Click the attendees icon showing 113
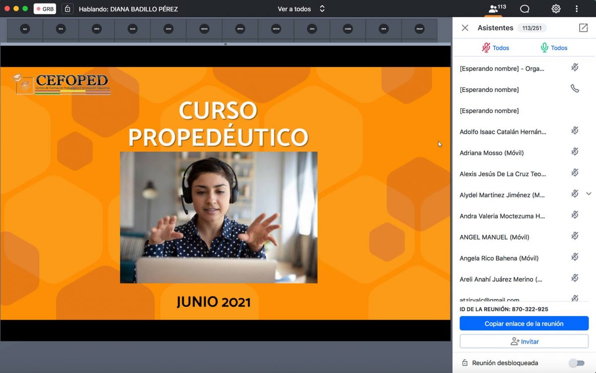Screen dimensions: 596x373 497,9
